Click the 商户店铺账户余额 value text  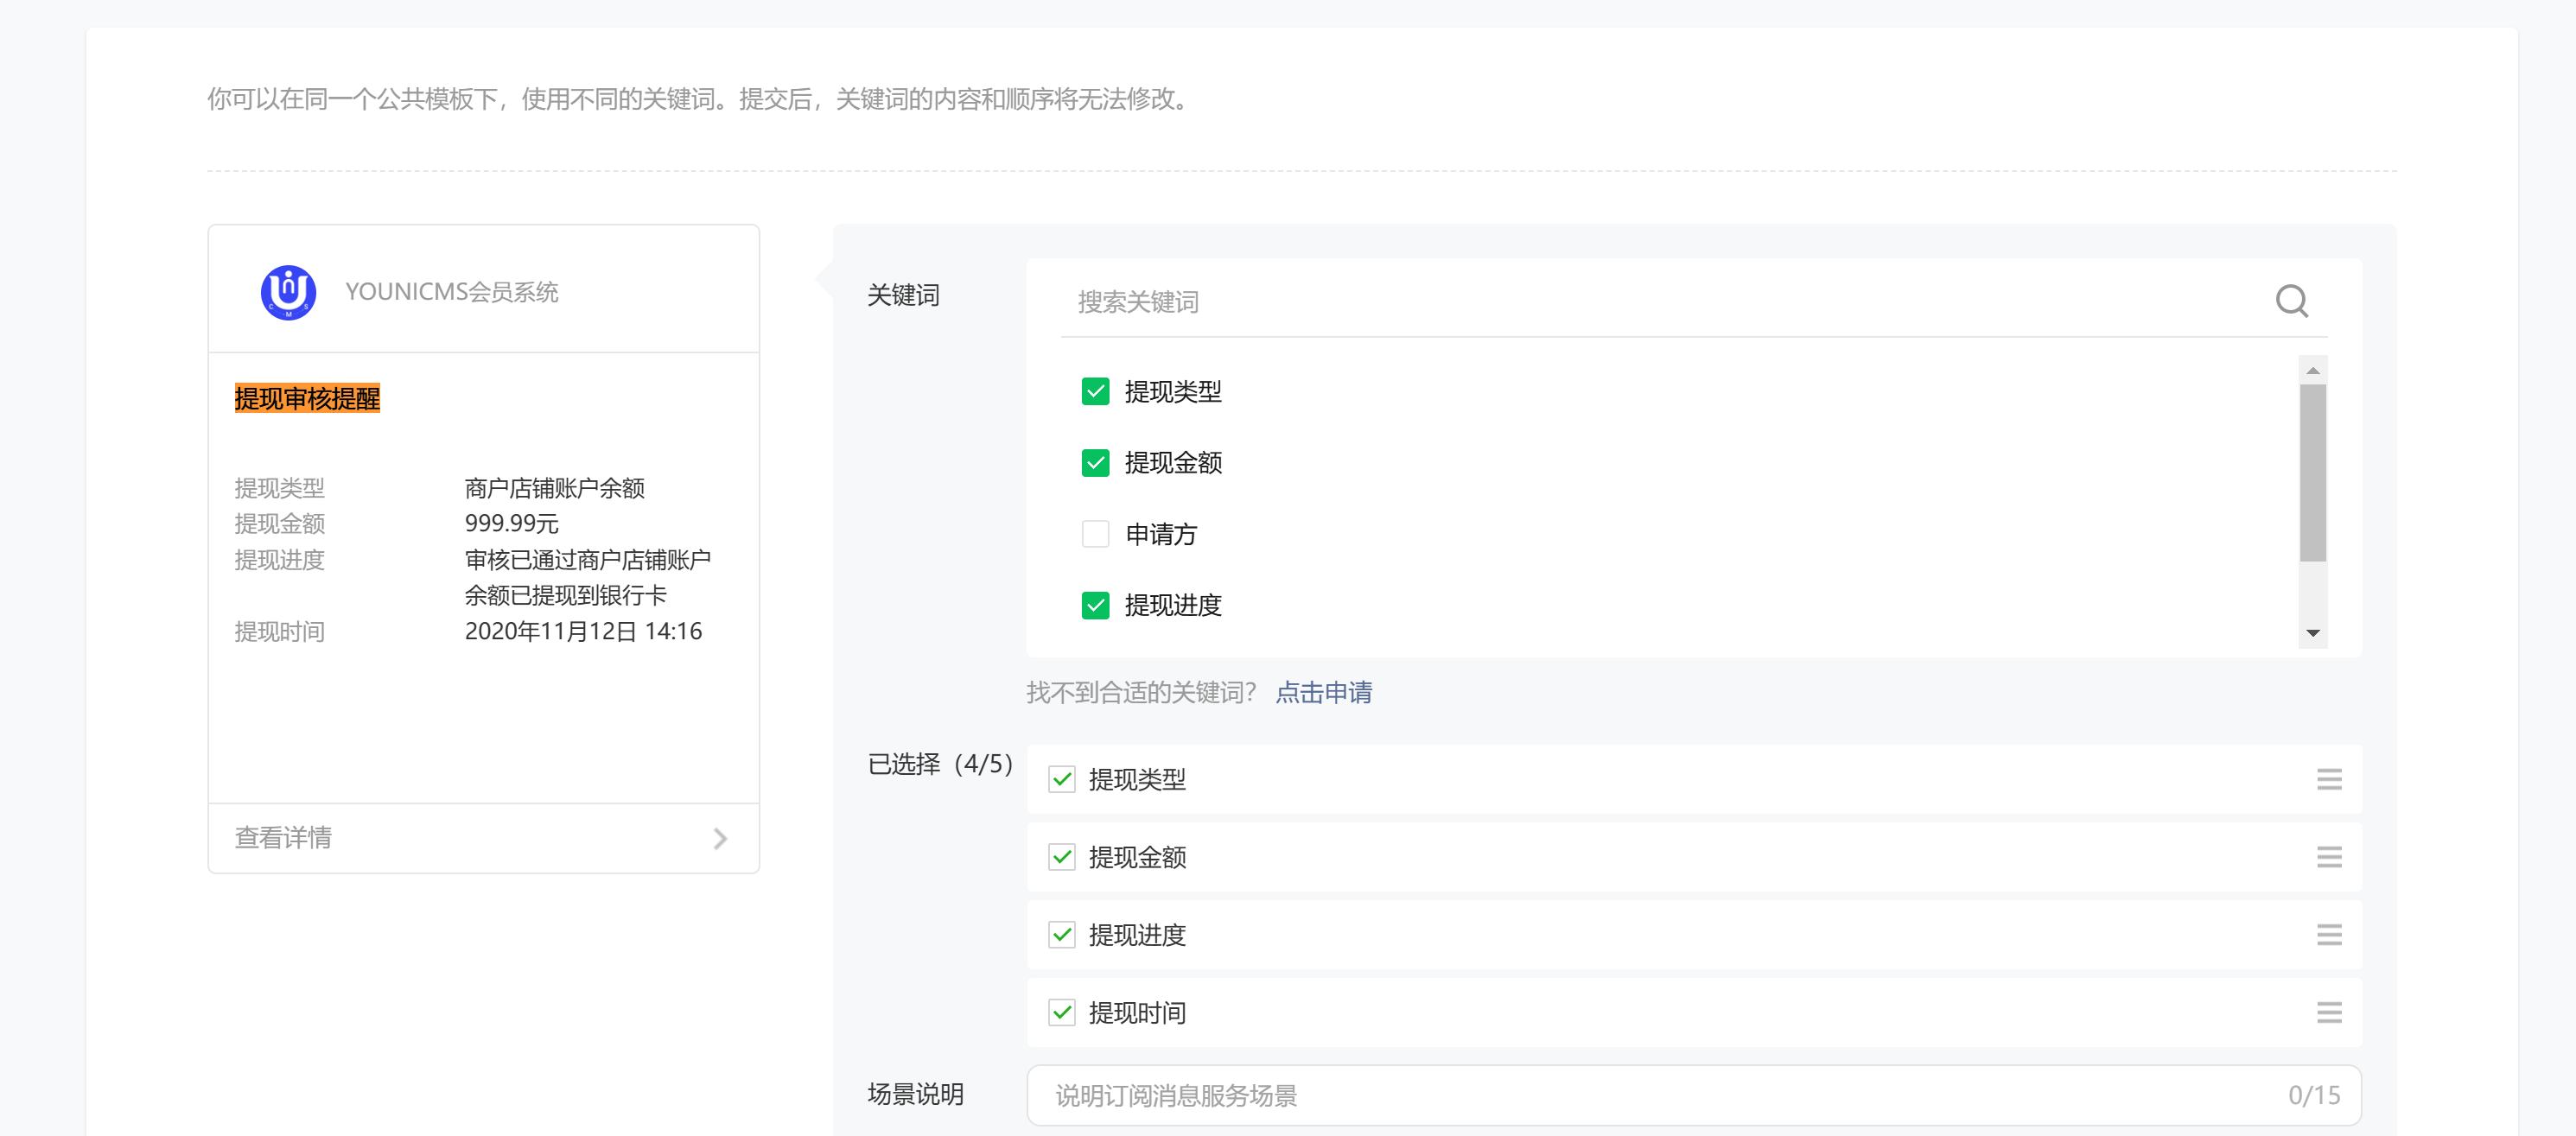[x=554, y=488]
